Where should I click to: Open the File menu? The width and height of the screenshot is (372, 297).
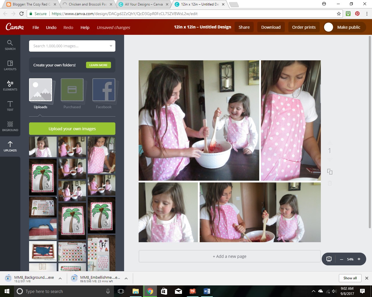click(35, 27)
